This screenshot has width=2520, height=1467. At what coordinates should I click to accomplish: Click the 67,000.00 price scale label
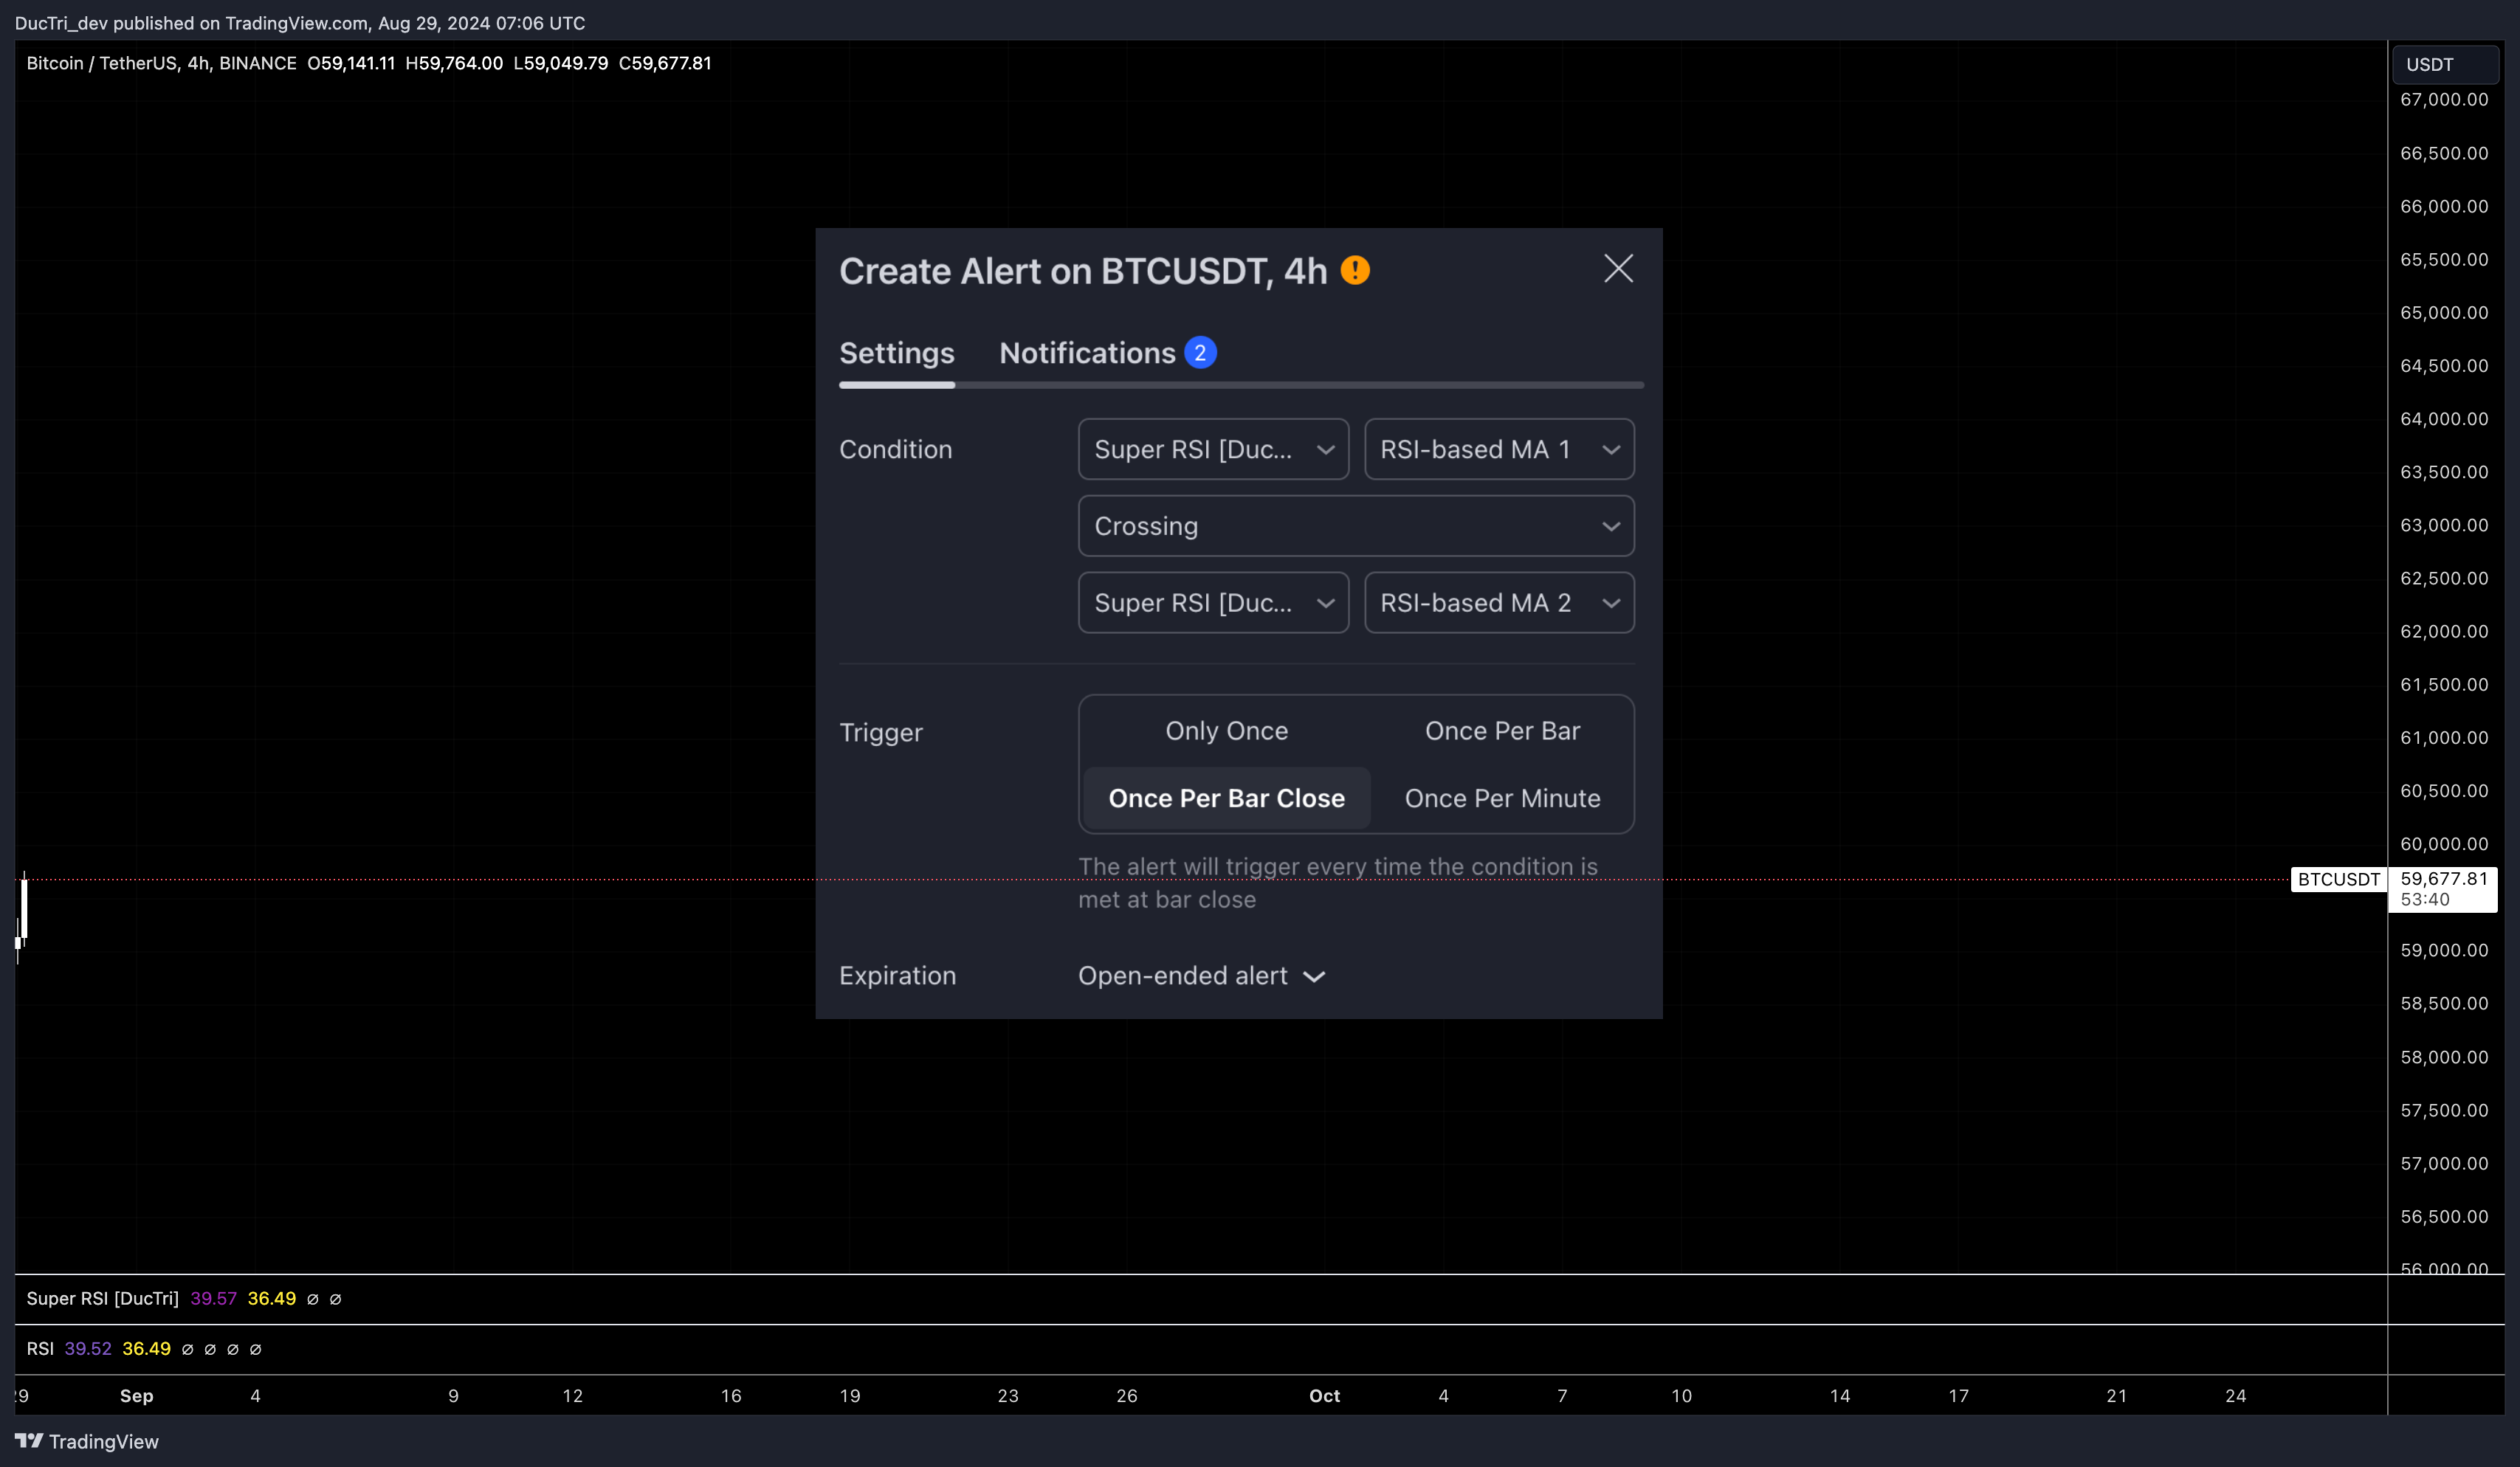click(x=2443, y=100)
